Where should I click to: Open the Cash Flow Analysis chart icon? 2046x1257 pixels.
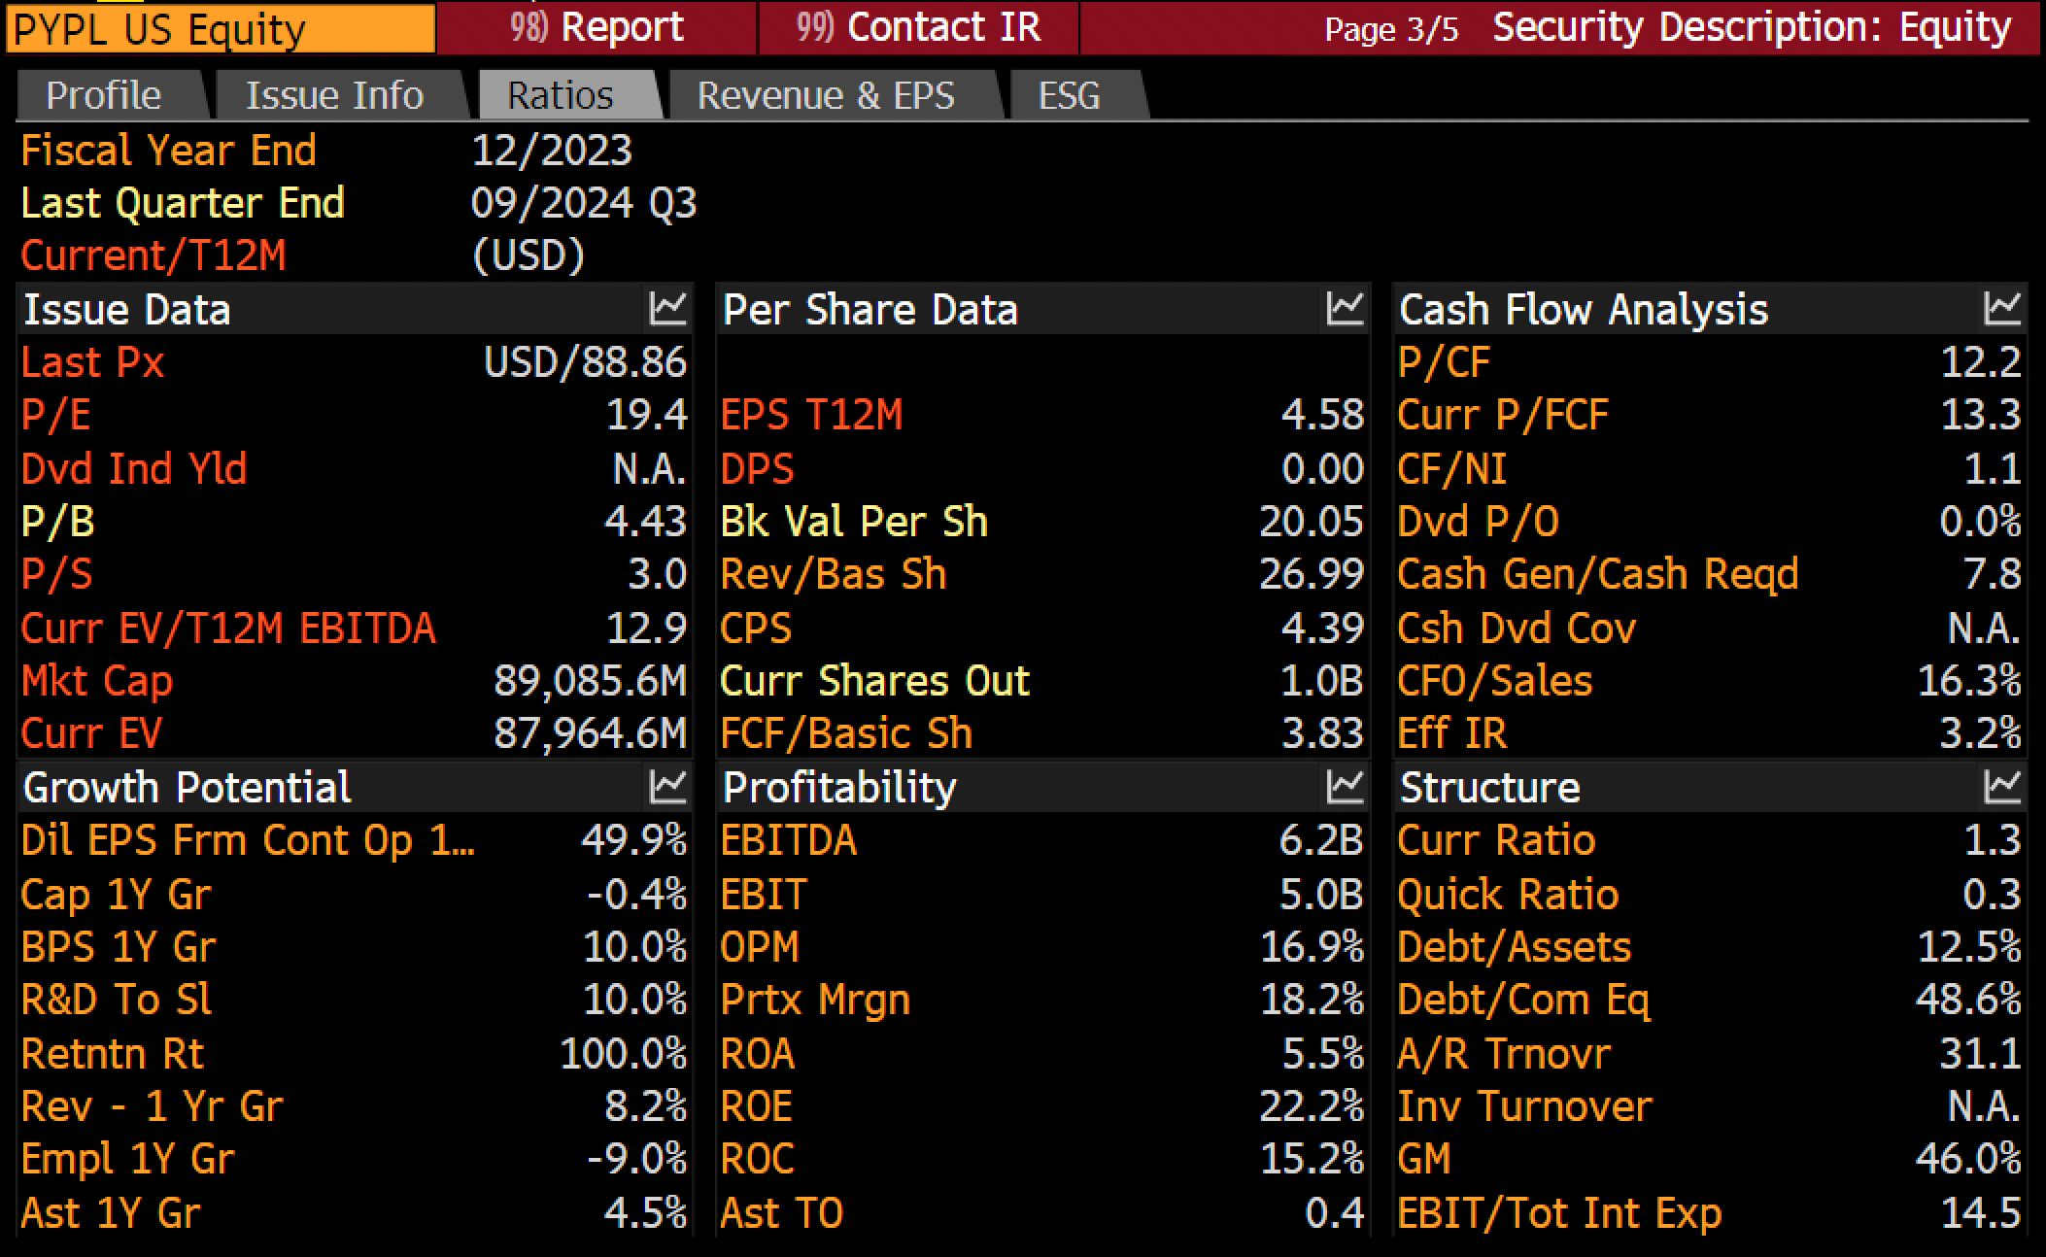2002,309
